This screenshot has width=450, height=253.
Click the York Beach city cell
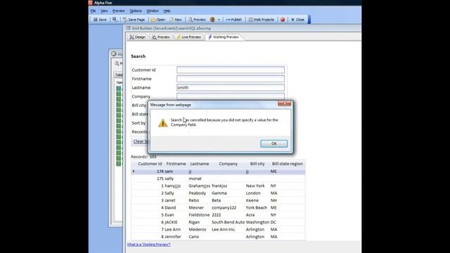(x=256, y=207)
